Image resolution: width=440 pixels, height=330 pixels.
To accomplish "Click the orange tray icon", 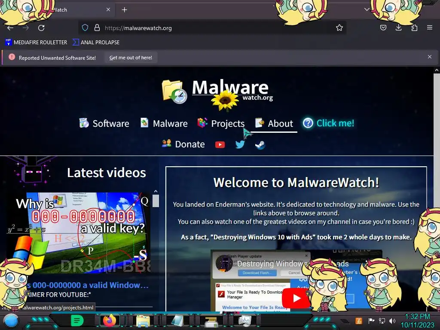I will pos(358,321).
